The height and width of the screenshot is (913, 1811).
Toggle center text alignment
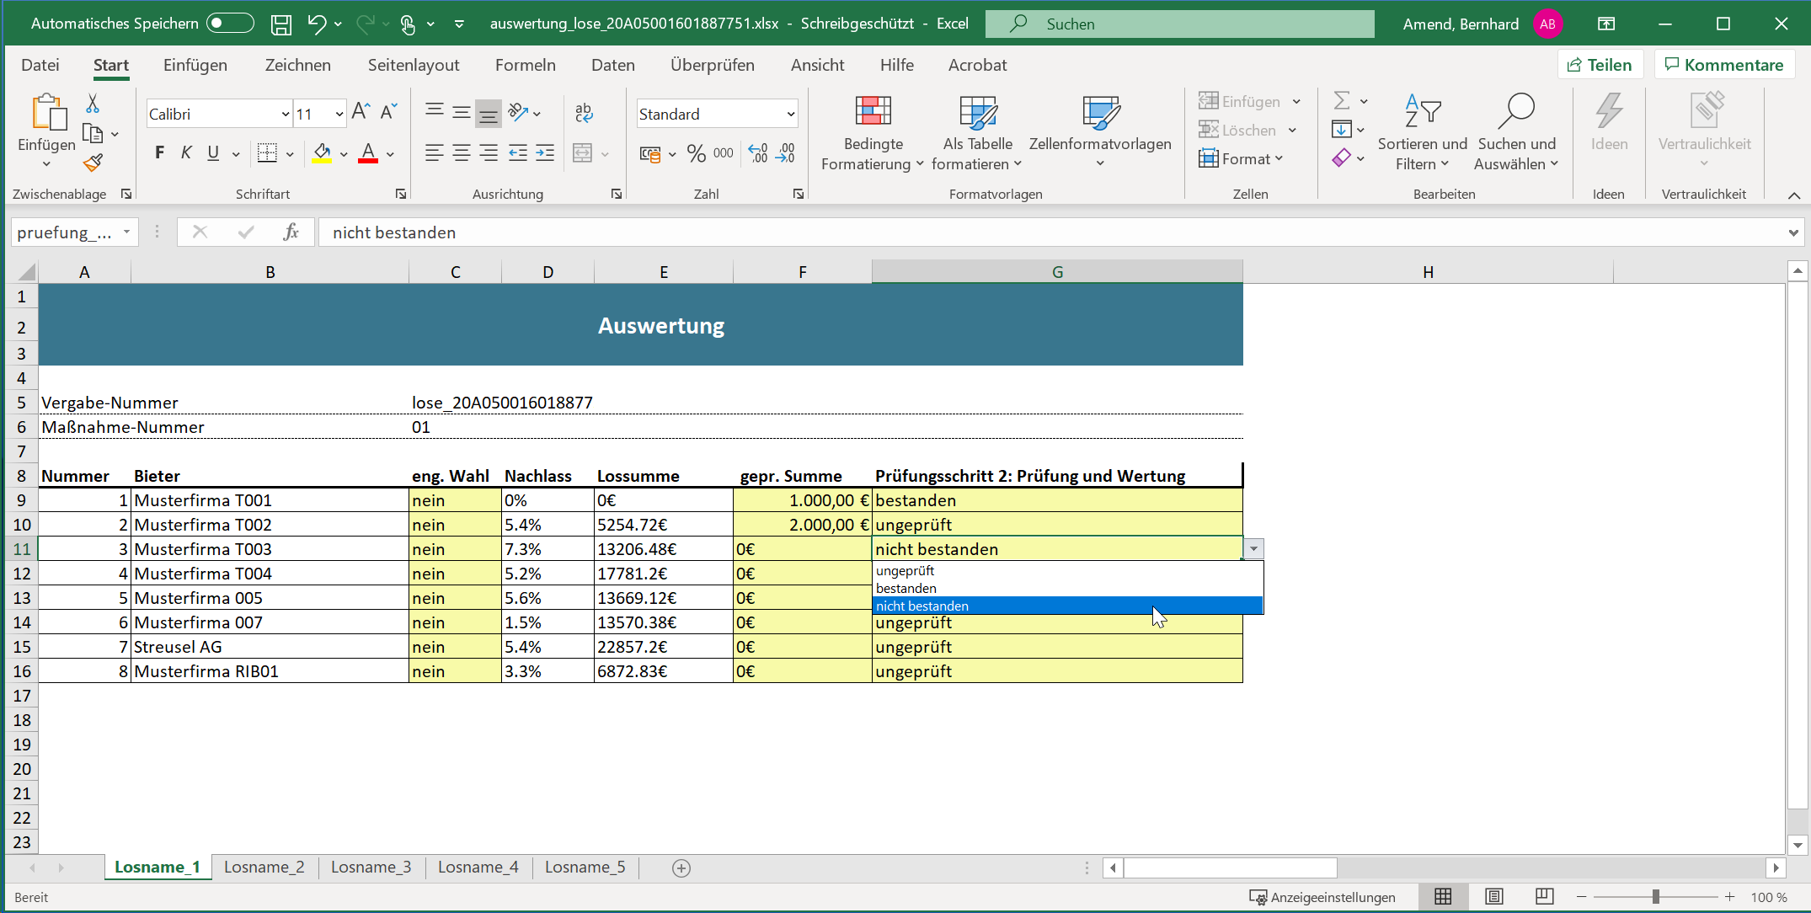(x=462, y=153)
